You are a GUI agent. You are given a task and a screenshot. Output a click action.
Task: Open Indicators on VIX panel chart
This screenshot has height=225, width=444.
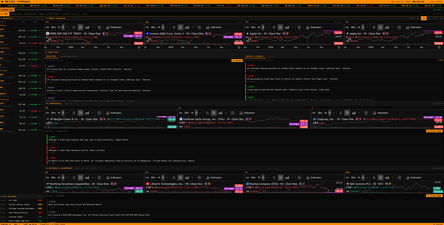pyautogui.click(x=314, y=27)
